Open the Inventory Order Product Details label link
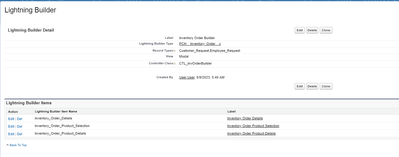This screenshot has height=157, width=399. (251, 134)
